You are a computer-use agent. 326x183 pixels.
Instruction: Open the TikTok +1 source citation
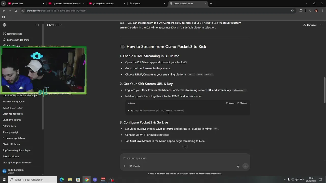(x=209, y=74)
